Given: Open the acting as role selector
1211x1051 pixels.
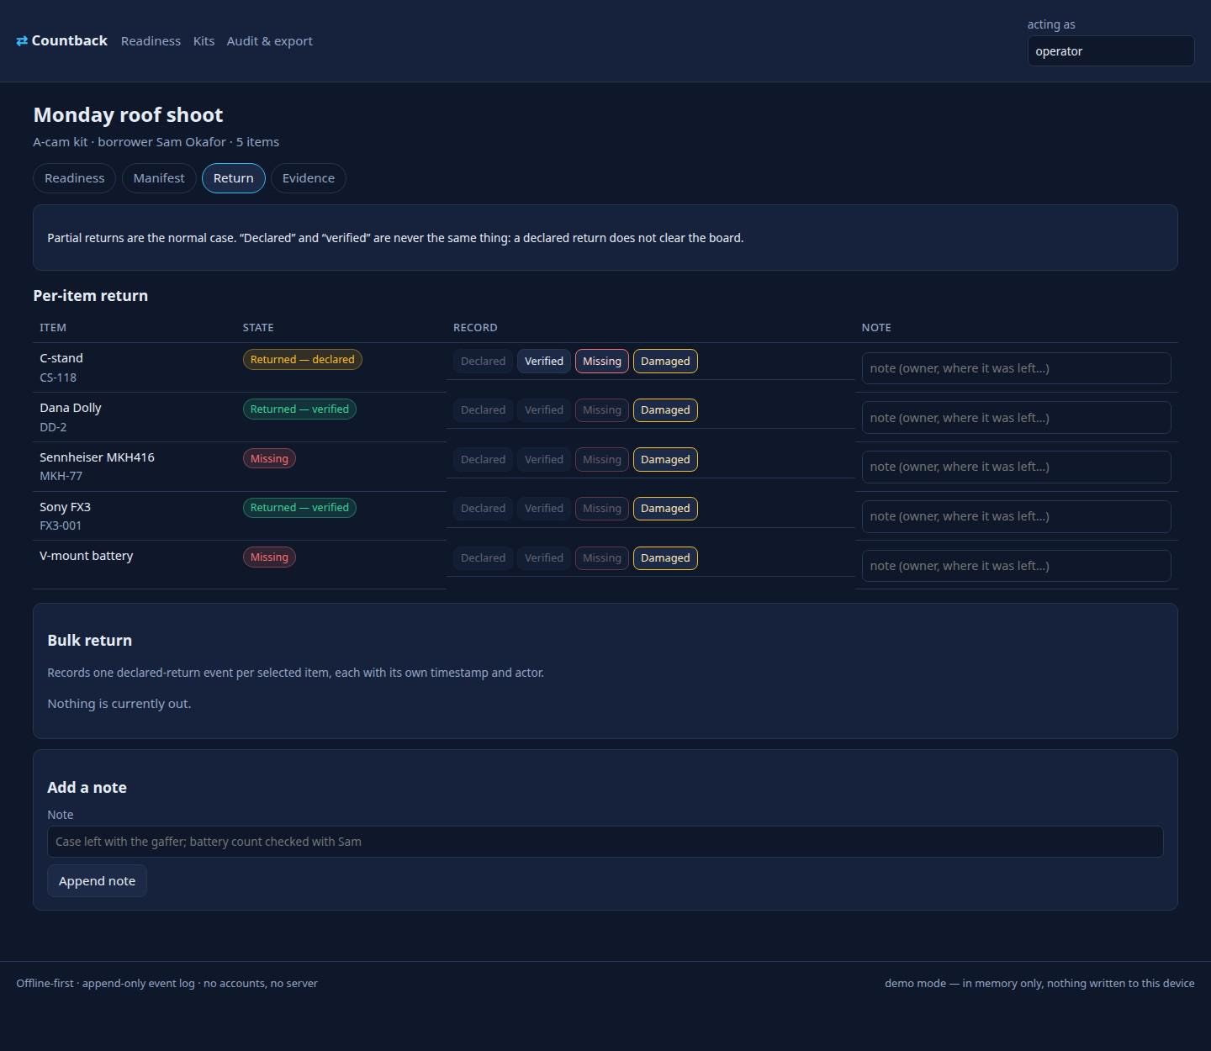Looking at the screenshot, I should [x=1110, y=51].
